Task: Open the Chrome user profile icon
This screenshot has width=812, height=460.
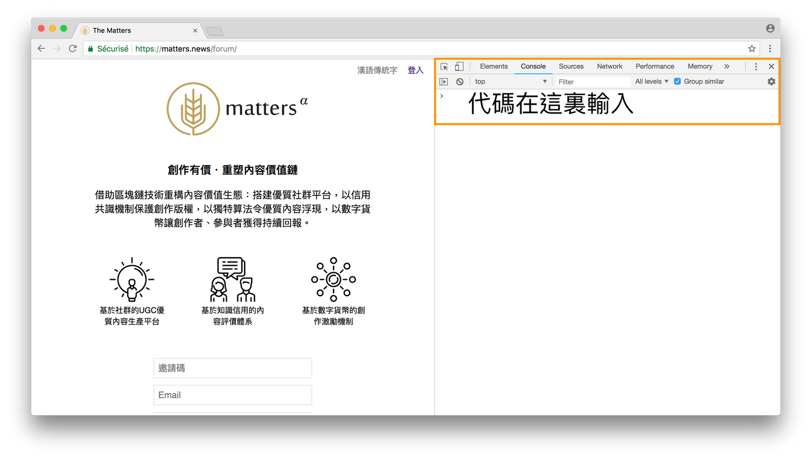Action: 770,28
